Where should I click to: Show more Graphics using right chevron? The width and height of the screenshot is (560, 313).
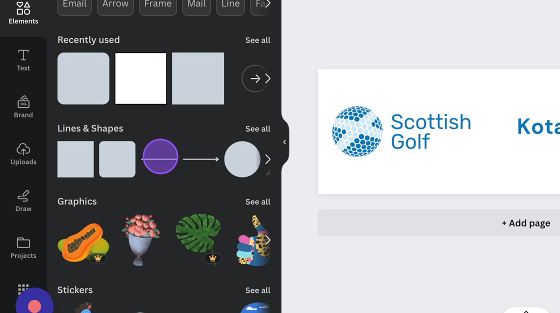pyautogui.click(x=268, y=240)
